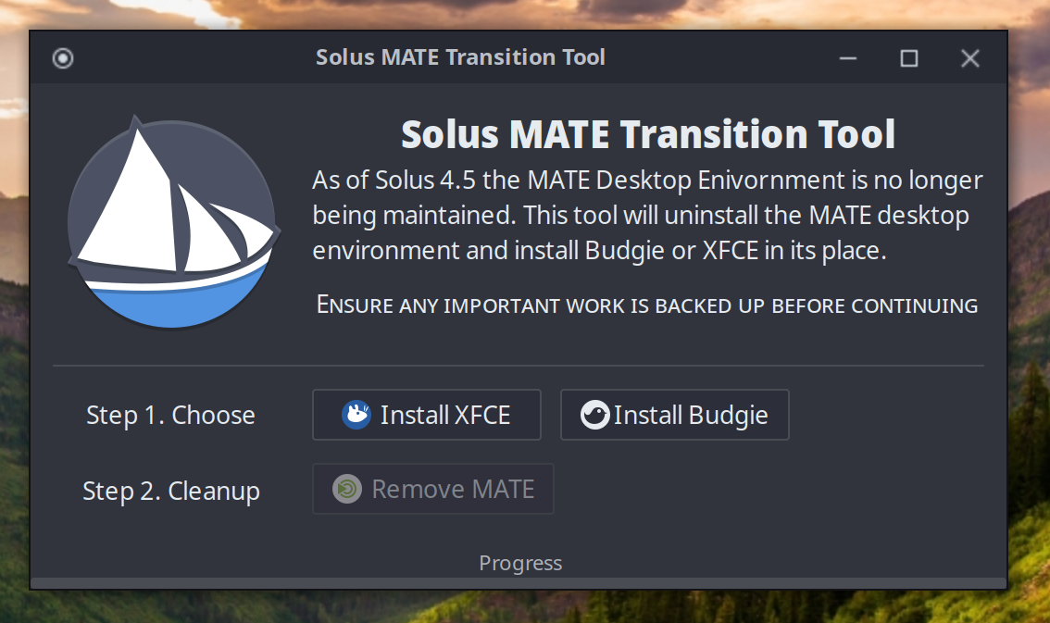Click the Solus MATE Transition Tool title text

[x=460, y=56]
